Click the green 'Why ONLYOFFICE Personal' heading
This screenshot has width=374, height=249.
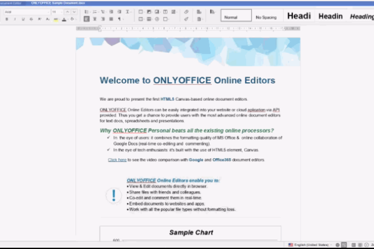[187, 131]
